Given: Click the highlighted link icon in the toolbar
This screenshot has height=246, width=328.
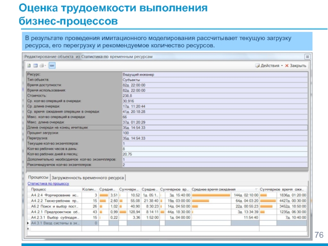Looking at the screenshot, I should (x=52, y=66).
